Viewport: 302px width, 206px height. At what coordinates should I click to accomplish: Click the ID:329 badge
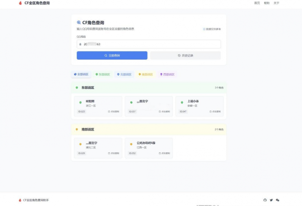coord(82,153)
